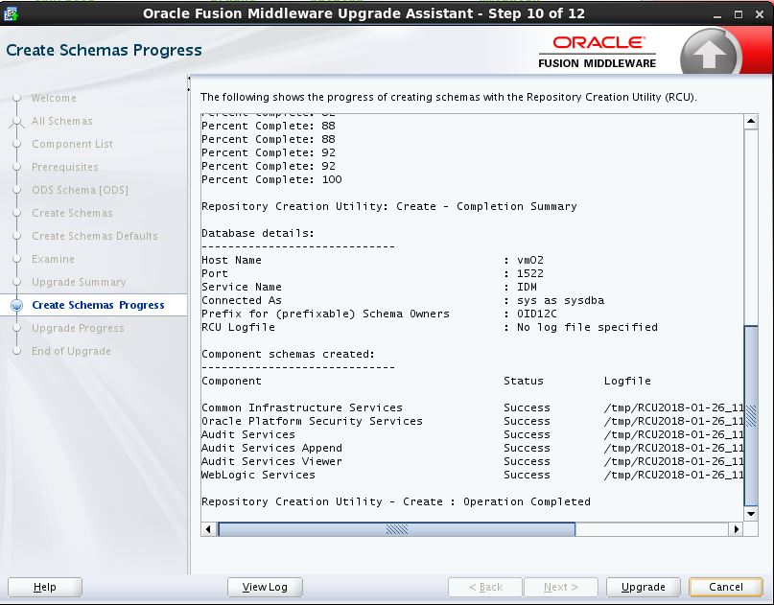
Task: Click the Next button
Action: point(561,587)
